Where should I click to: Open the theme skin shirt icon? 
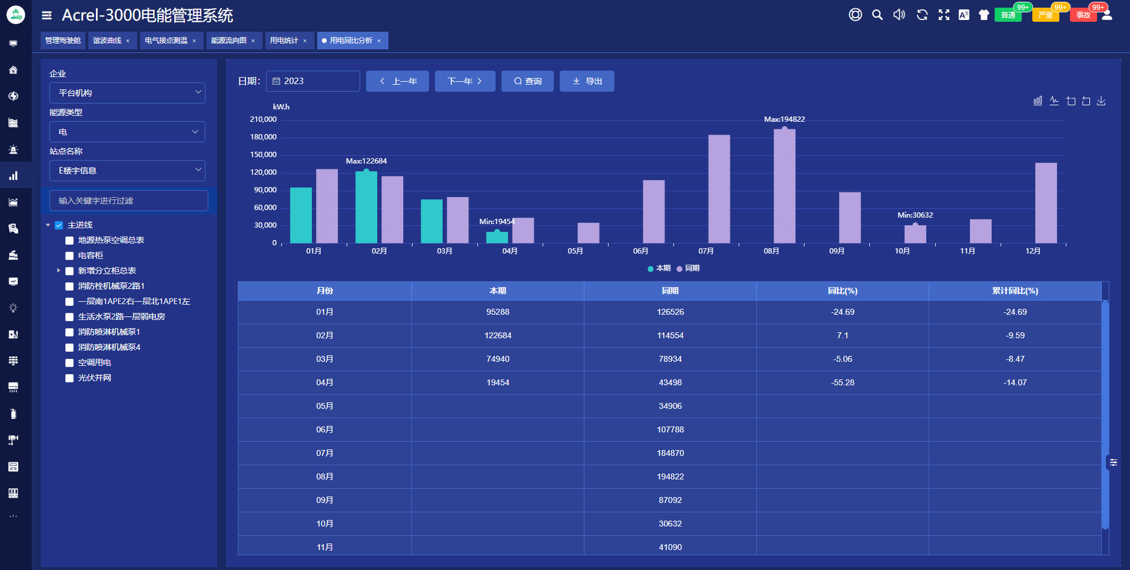(x=984, y=15)
